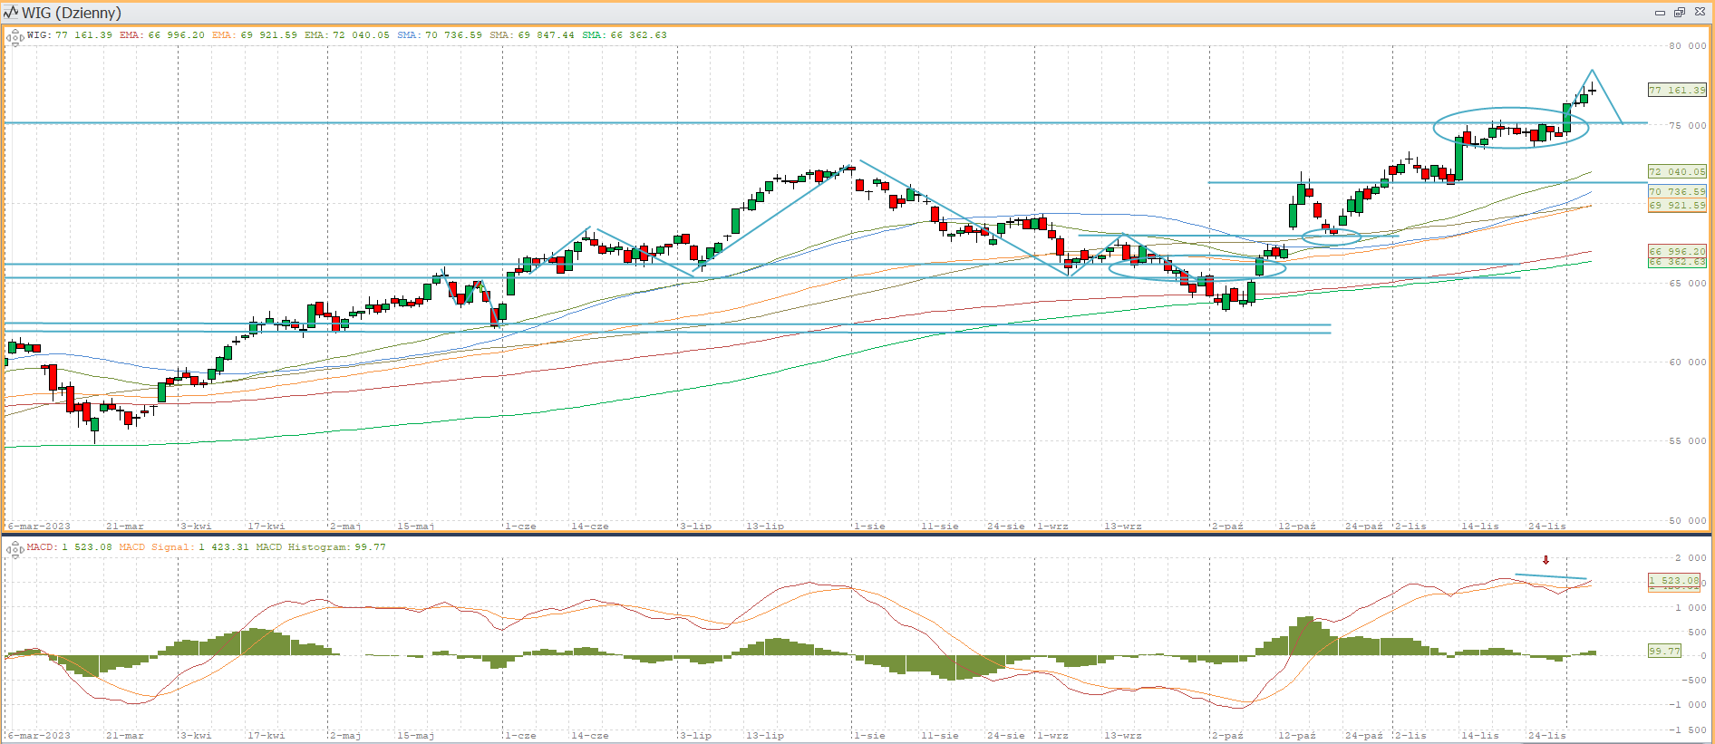Click the 99.77 histogram tag on the MACD axis

click(x=1663, y=651)
